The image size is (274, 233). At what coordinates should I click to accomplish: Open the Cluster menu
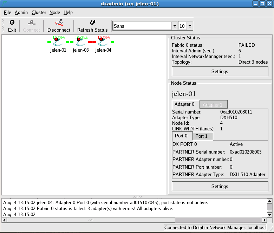click(x=39, y=12)
